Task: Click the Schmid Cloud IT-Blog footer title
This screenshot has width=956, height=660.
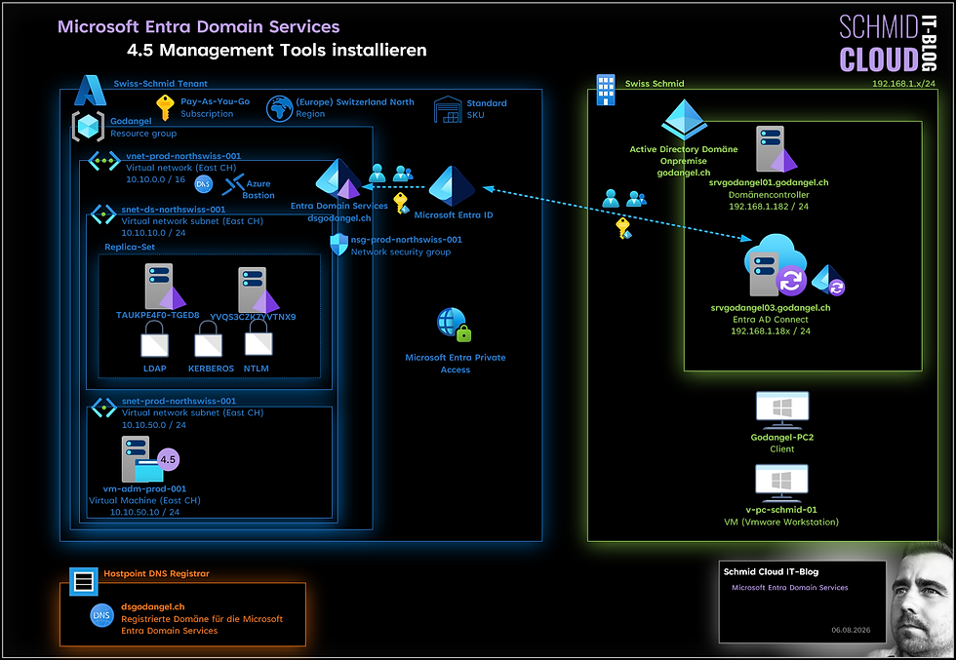Action: point(771,571)
